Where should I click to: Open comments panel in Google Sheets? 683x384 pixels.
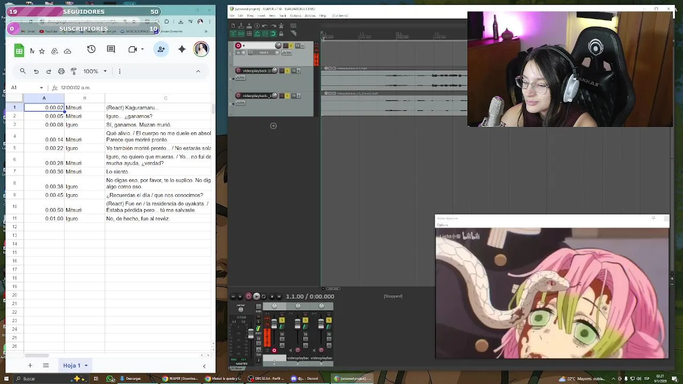(x=111, y=49)
